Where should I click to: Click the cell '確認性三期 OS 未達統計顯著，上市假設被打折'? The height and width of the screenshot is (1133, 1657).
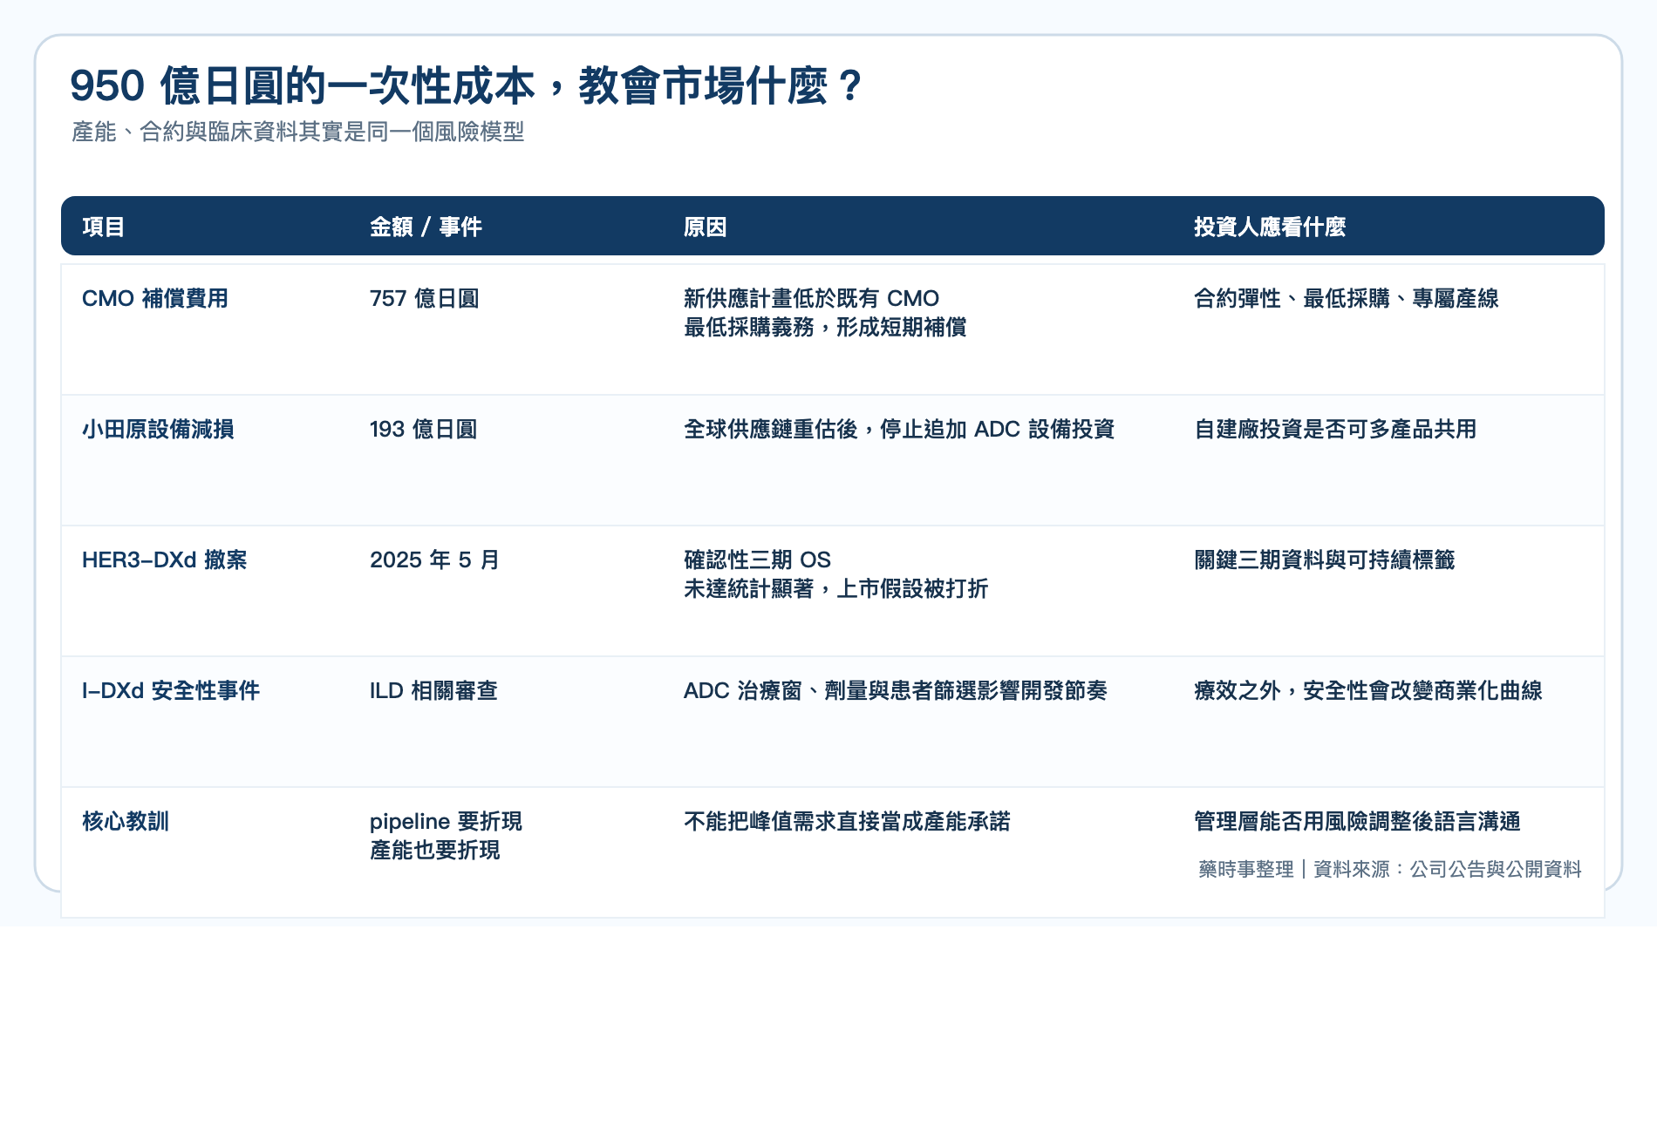coord(835,574)
